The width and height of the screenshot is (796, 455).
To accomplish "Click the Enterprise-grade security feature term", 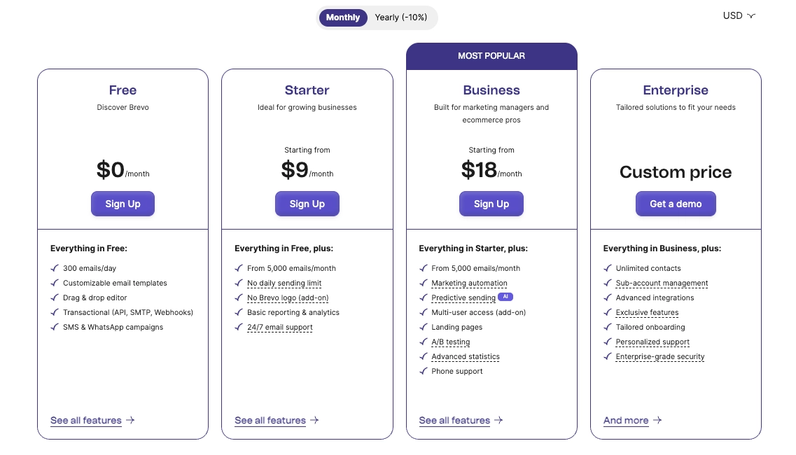I will (x=660, y=357).
